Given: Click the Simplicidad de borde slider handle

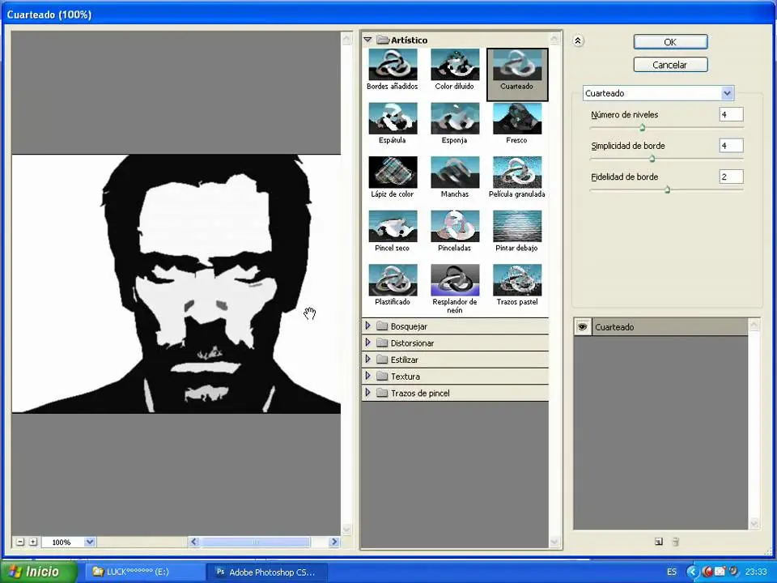Looking at the screenshot, I should click(652, 159).
